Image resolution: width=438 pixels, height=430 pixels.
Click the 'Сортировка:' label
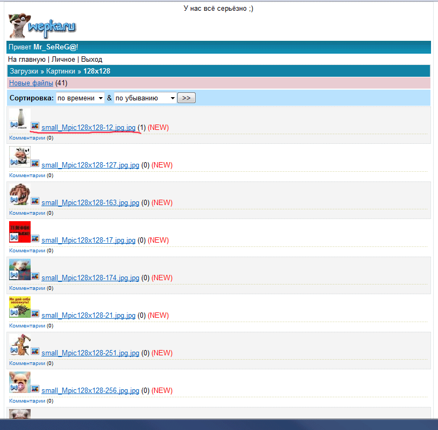coord(32,98)
